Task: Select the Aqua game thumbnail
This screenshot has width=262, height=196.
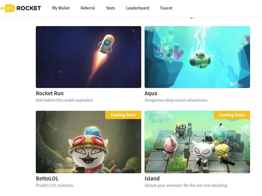Action: [197, 57]
